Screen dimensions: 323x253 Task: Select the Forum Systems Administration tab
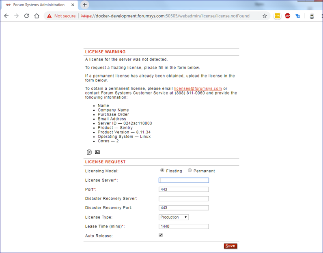(x=39, y=5)
